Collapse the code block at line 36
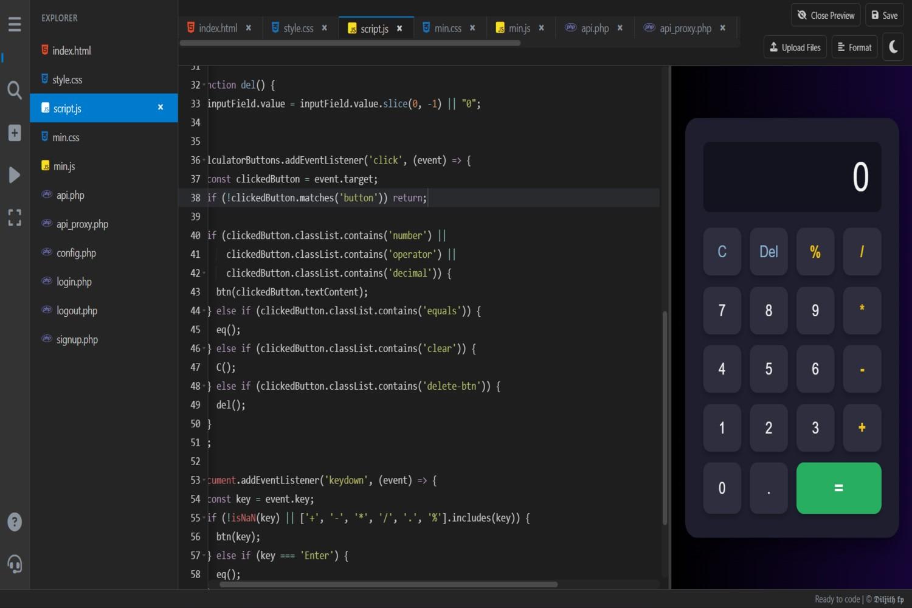 point(204,161)
